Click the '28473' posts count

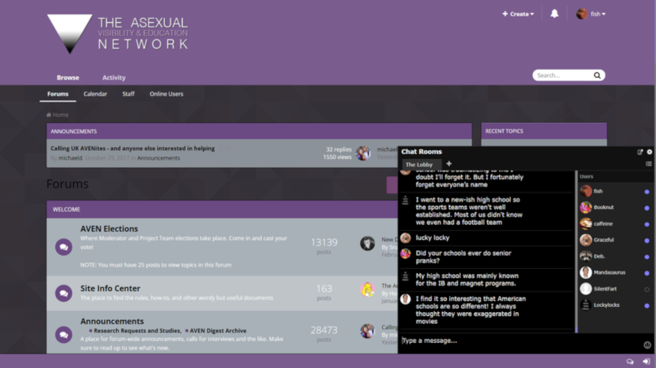[x=324, y=330]
